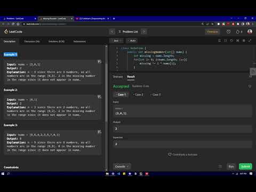
Task: Switch to the Result tab
Action: (x=131, y=77)
